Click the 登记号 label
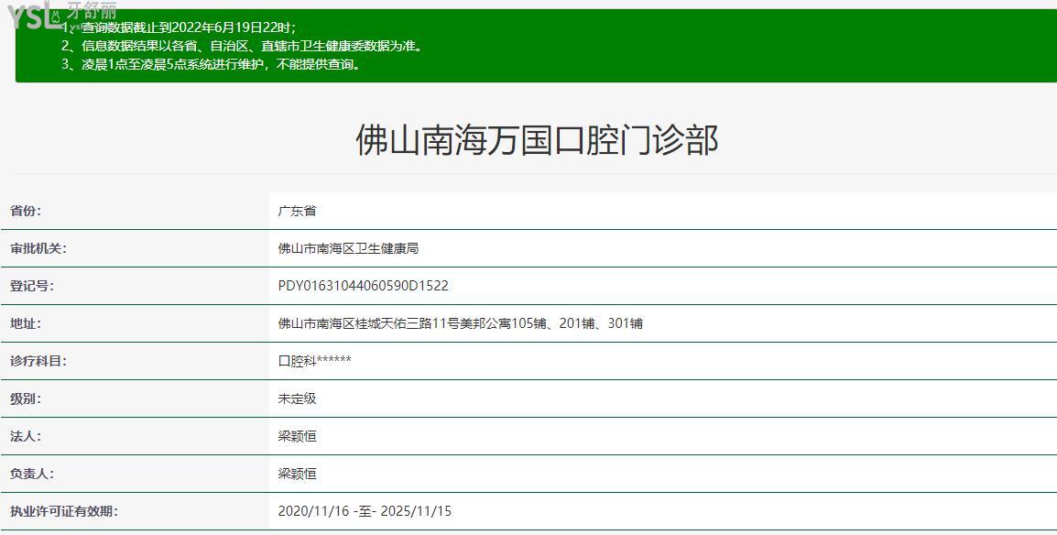 point(32,287)
